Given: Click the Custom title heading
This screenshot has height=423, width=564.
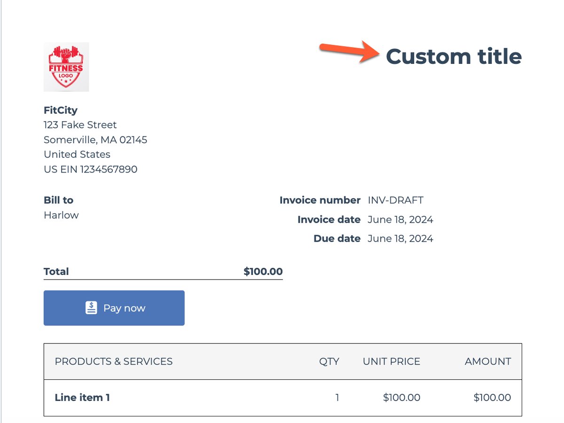Looking at the screenshot, I should (x=454, y=56).
